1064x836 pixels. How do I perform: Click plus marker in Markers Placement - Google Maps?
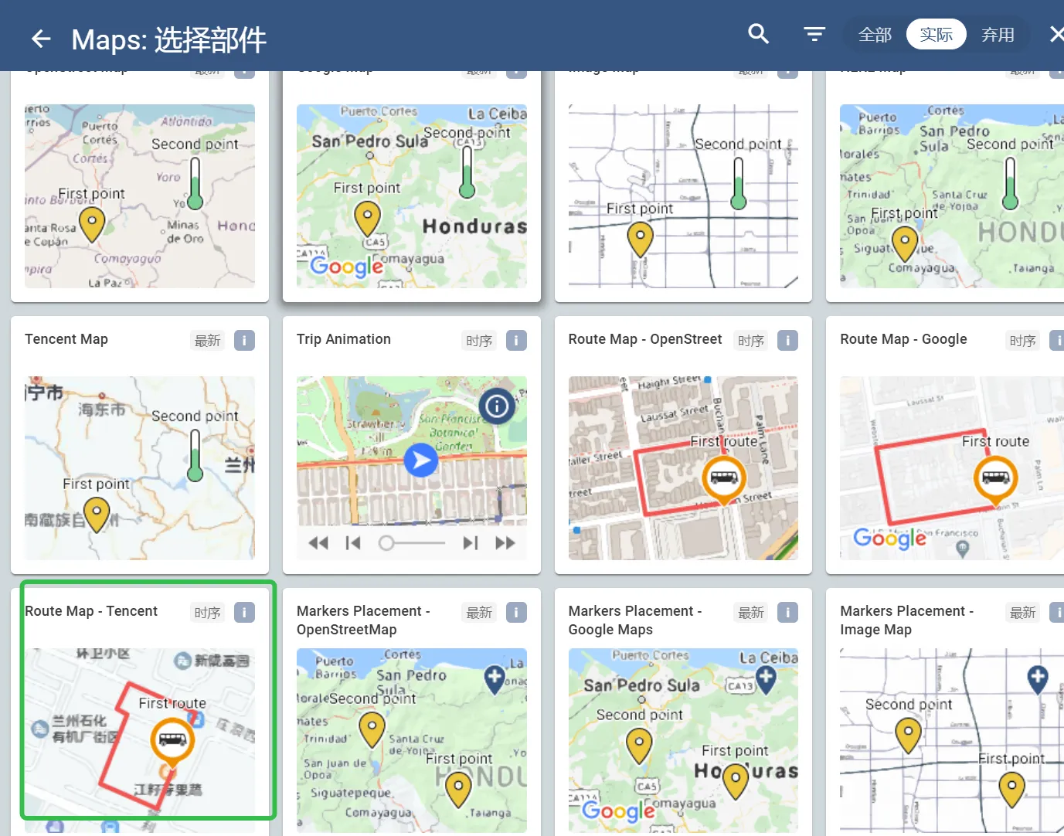click(766, 679)
